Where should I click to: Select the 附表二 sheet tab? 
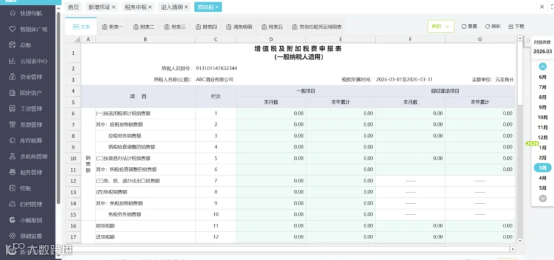[143, 26]
